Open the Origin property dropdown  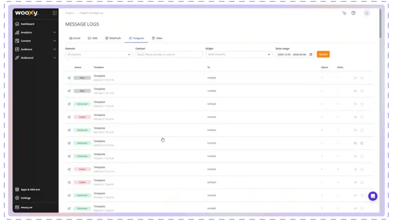tap(239, 55)
